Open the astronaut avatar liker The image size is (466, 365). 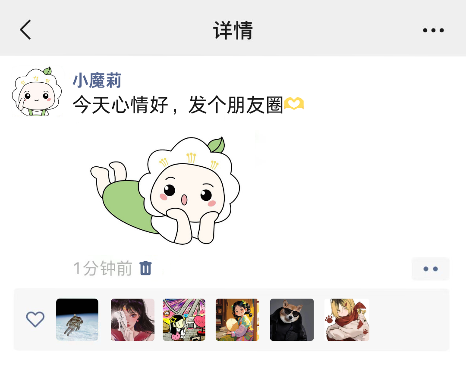(x=77, y=320)
